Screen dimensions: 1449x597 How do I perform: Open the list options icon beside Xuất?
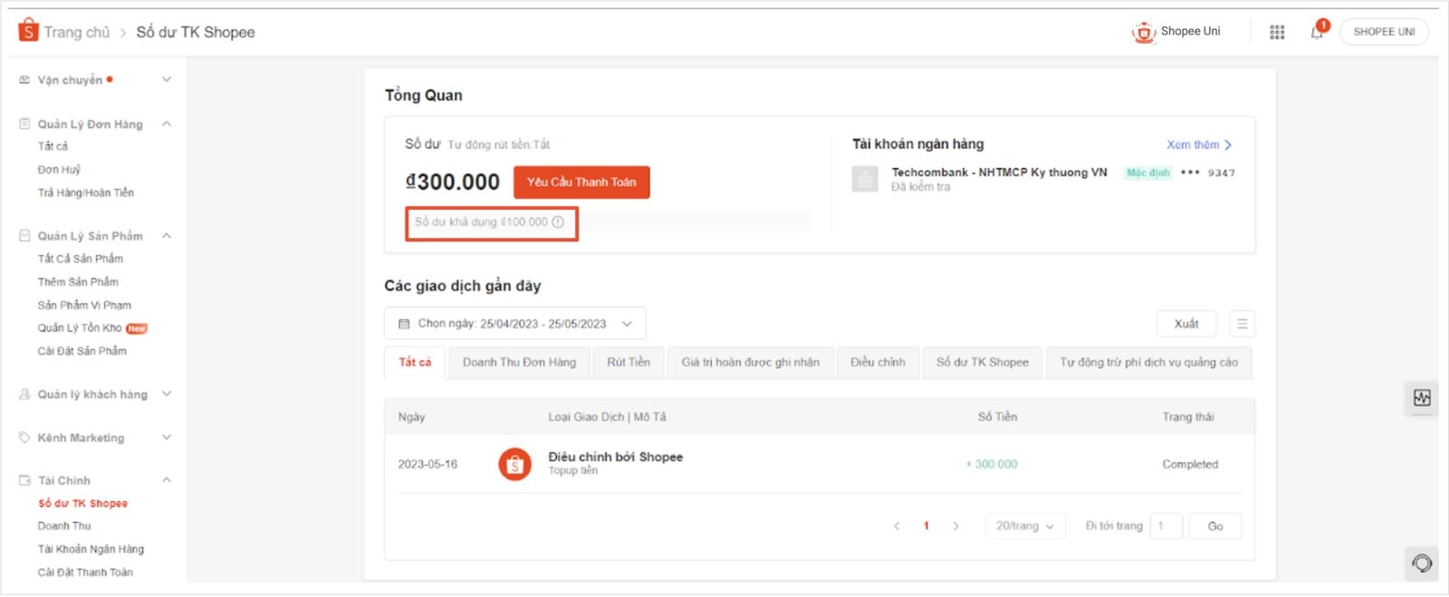tap(1243, 324)
